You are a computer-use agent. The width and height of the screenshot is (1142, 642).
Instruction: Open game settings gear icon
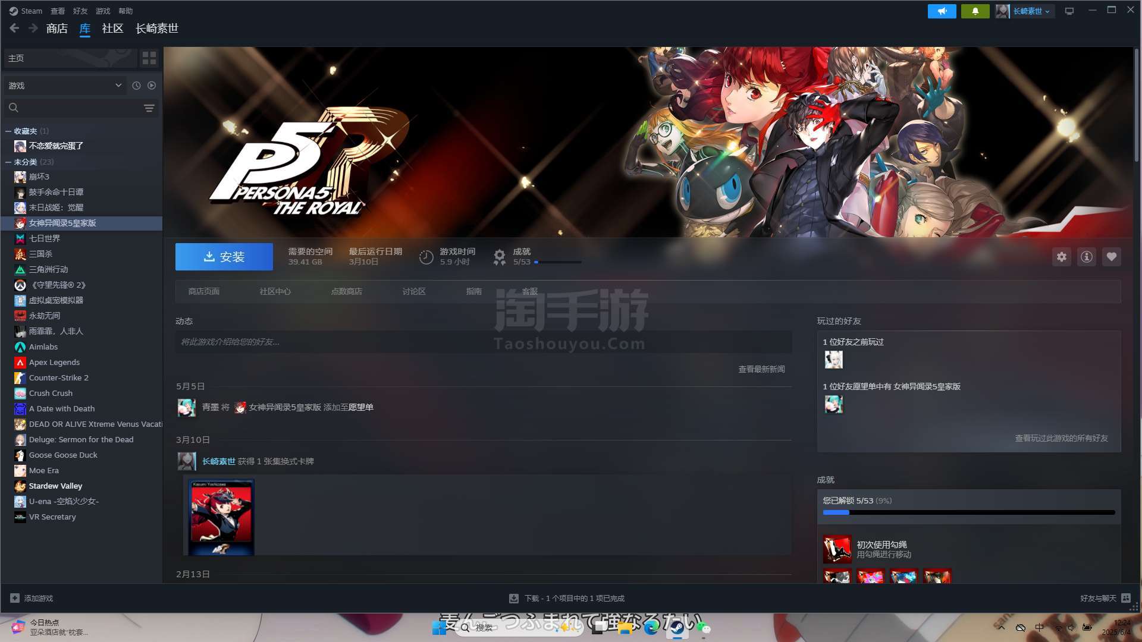[x=1062, y=257]
